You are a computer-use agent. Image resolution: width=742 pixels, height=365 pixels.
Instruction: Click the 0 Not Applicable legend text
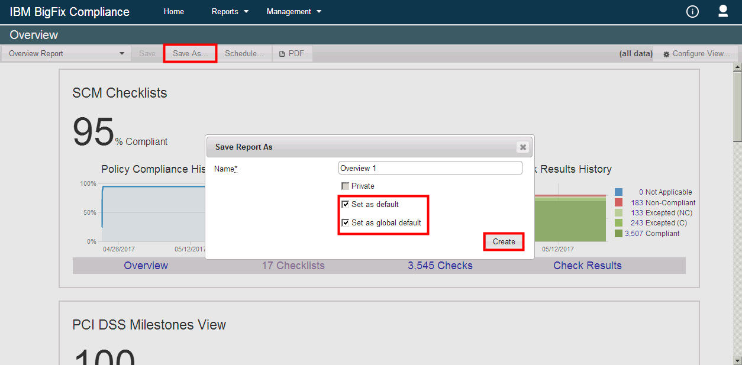coord(666,192)
